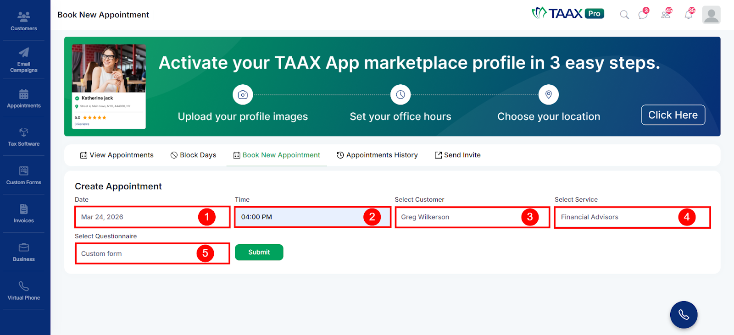The height and width of the screenshot is (335, 734).
Task: Switch to View Appointments tab
Action: 117,155
